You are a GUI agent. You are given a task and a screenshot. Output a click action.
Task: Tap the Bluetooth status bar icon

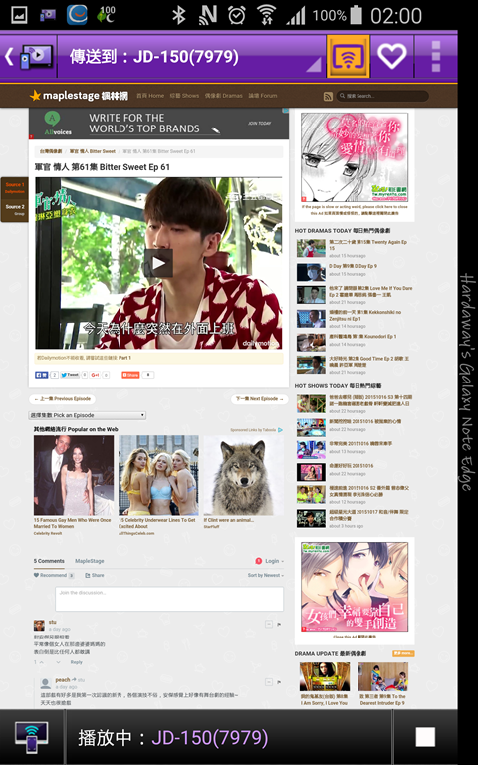(x=178, y=15)
